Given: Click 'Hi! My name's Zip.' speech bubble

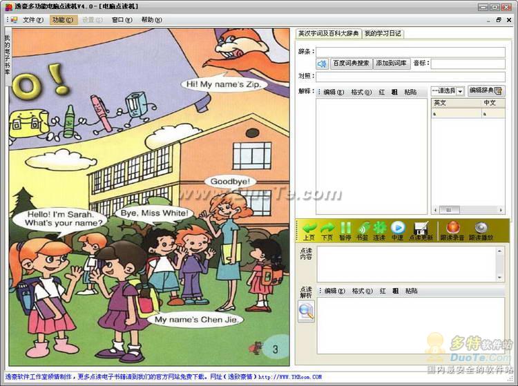Looking at the screenshot, I should point(224,84).
